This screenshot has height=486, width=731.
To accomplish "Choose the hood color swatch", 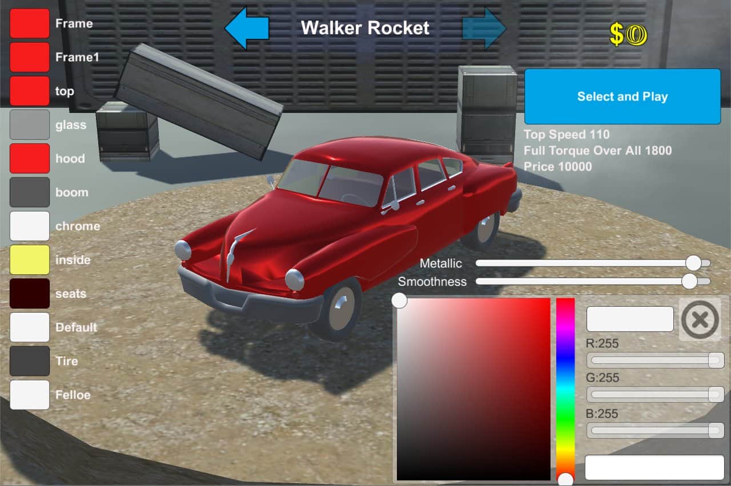I will click(x=29, y=159).
